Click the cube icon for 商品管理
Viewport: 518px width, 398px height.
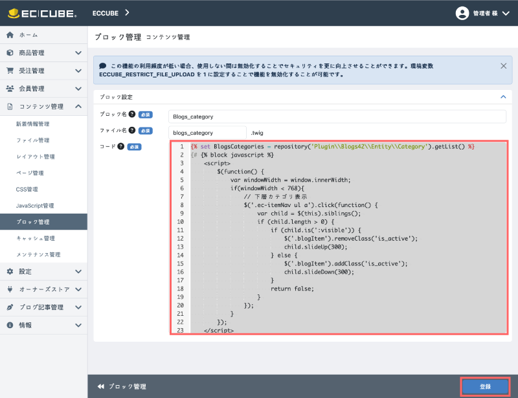click(10, 53)
